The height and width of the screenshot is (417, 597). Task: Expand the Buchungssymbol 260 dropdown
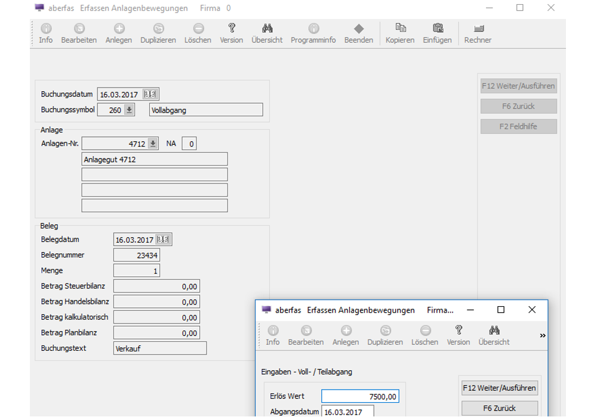[129, 110]
